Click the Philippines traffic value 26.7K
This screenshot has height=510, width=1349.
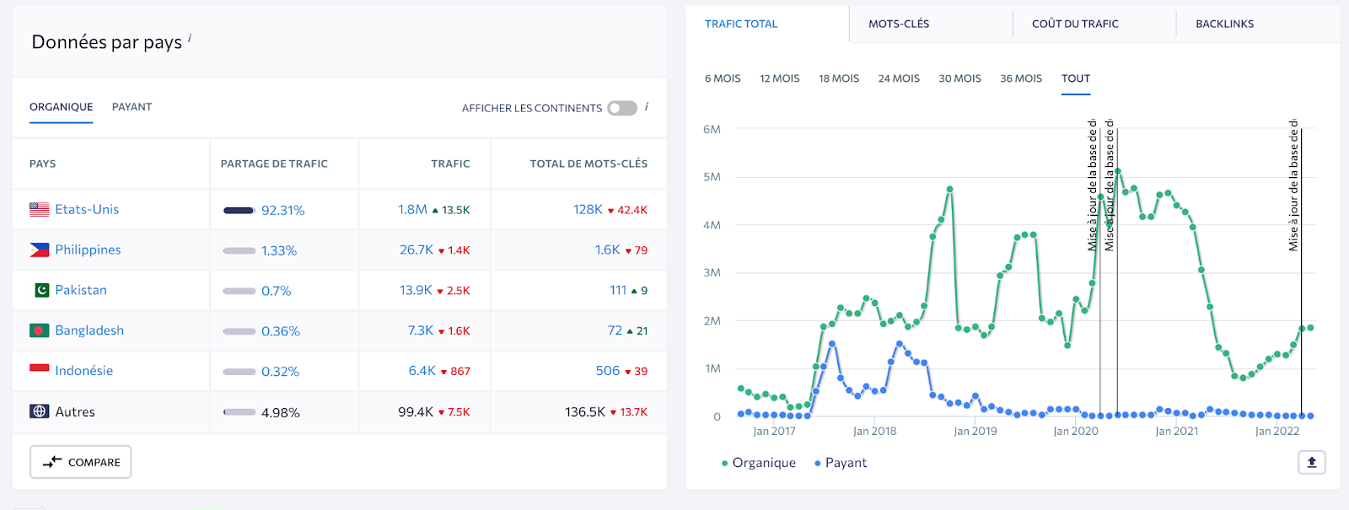[x=417, y=250]
